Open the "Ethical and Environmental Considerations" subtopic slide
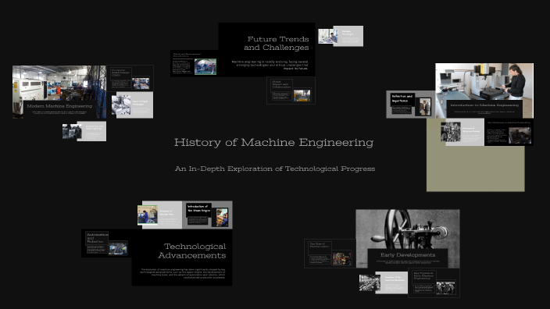Viewport: 550px width, 309px height. pos(195,63)
